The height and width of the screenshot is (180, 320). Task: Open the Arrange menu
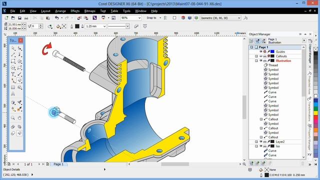coord(60,11)
